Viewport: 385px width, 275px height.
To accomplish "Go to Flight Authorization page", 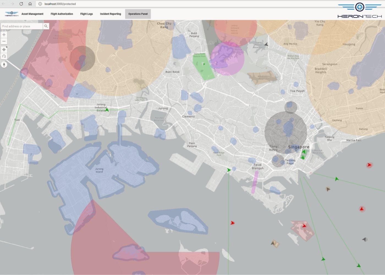I will click(x=62, y=14).
